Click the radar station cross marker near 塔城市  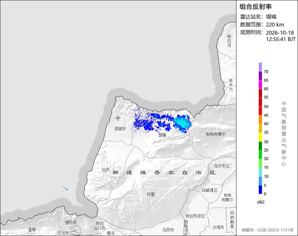pos(118,118)
